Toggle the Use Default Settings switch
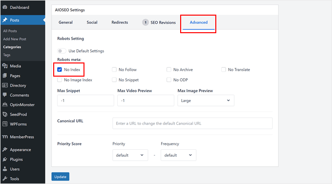The width and height of the screenshot is (332, 184). tap(62, 51)
